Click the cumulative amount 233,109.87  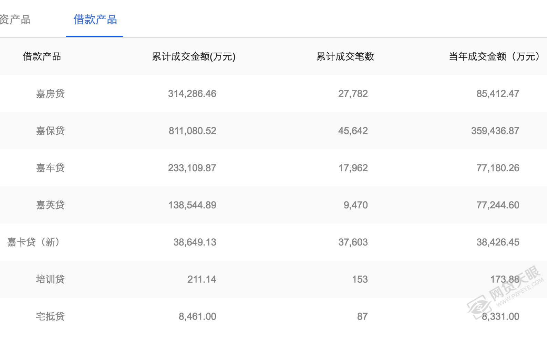192,168
